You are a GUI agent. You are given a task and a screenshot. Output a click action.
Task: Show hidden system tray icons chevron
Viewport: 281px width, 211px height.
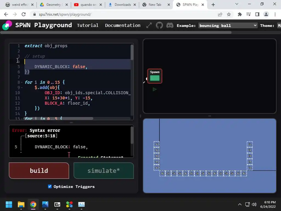240,204
